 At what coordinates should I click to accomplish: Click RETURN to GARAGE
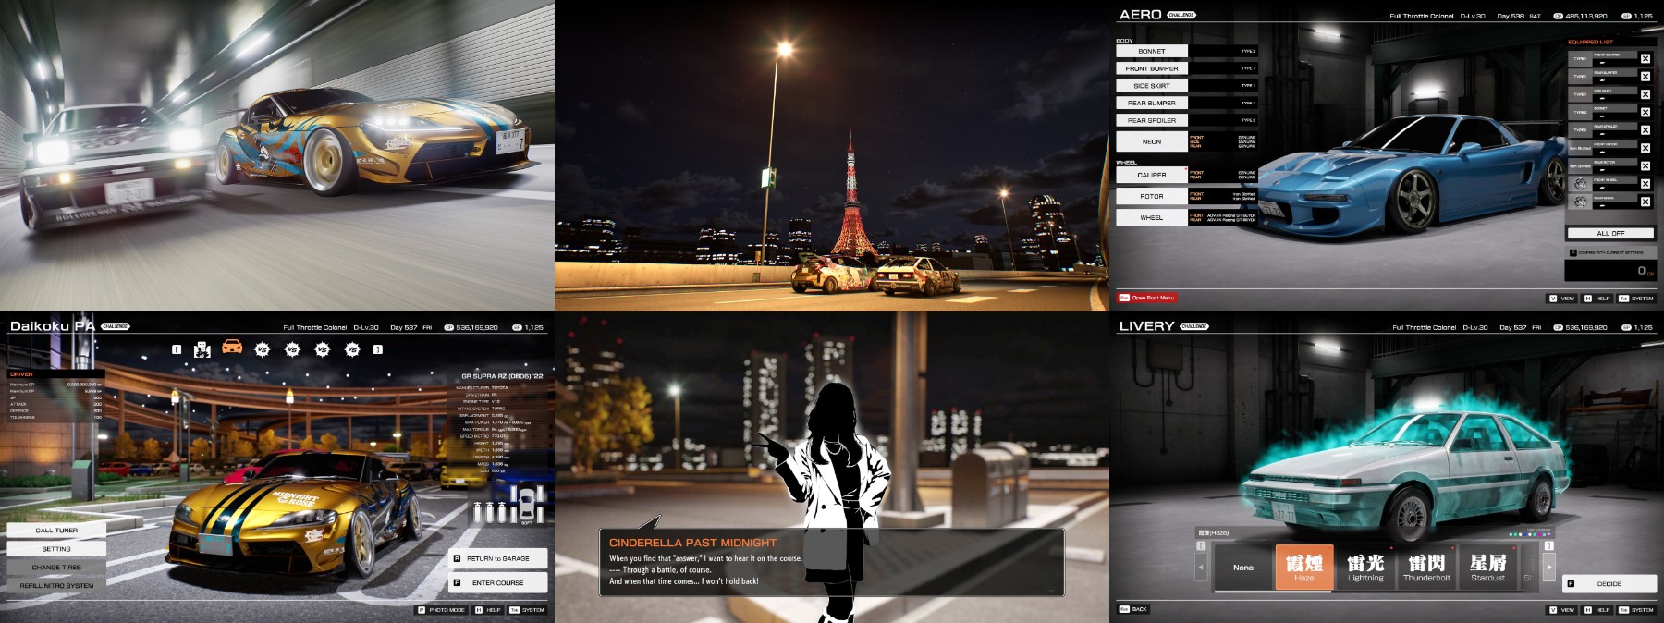pos(498,558)
